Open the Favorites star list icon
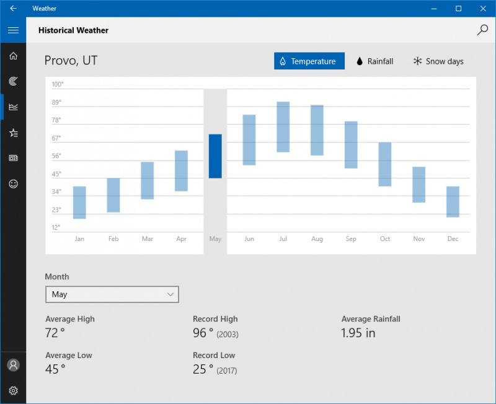Viewport: 496px width, 404px height. coord(13,133)
